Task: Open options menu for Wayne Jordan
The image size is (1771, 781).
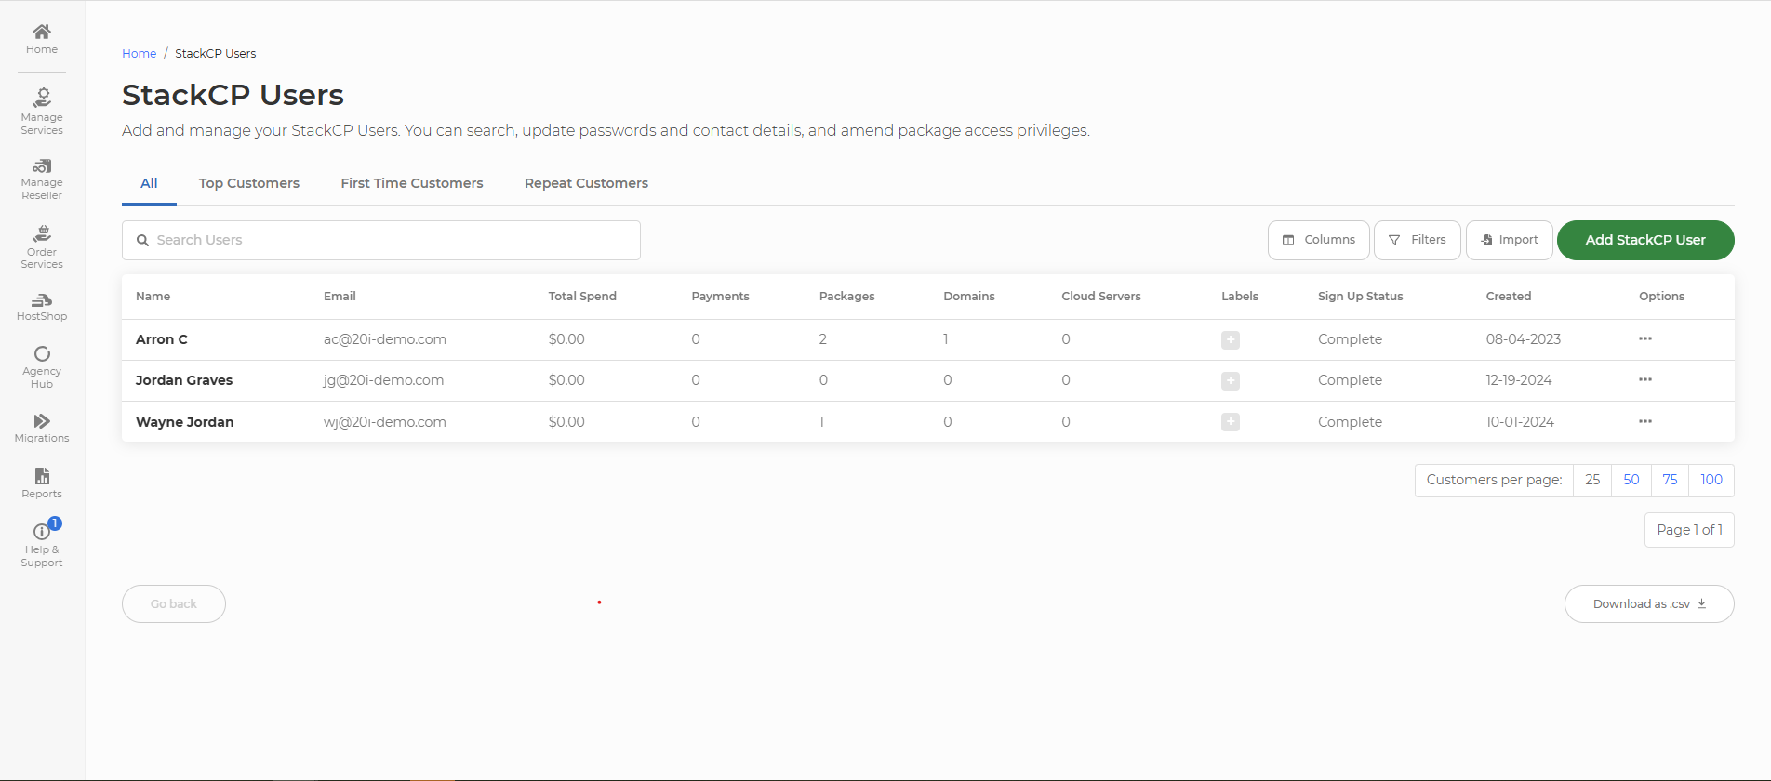Action: pyautogui.click(x=1644, y=421)
